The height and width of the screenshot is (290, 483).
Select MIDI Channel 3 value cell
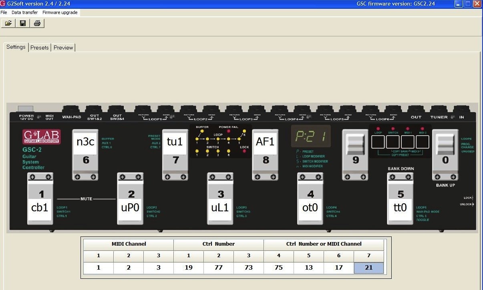[159, 268]
